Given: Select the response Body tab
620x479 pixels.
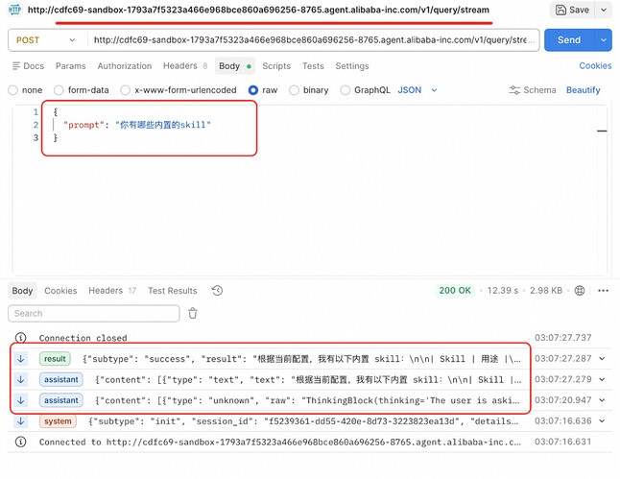Looking at the screenshot, I should [x=22, y=291].
